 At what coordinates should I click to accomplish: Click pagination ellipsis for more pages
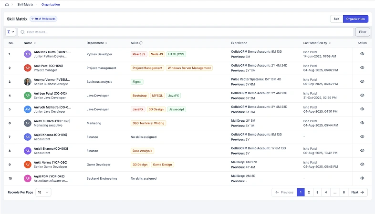click(x=334, y=192)
